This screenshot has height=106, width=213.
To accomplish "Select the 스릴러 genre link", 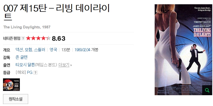I will point(39,50).
